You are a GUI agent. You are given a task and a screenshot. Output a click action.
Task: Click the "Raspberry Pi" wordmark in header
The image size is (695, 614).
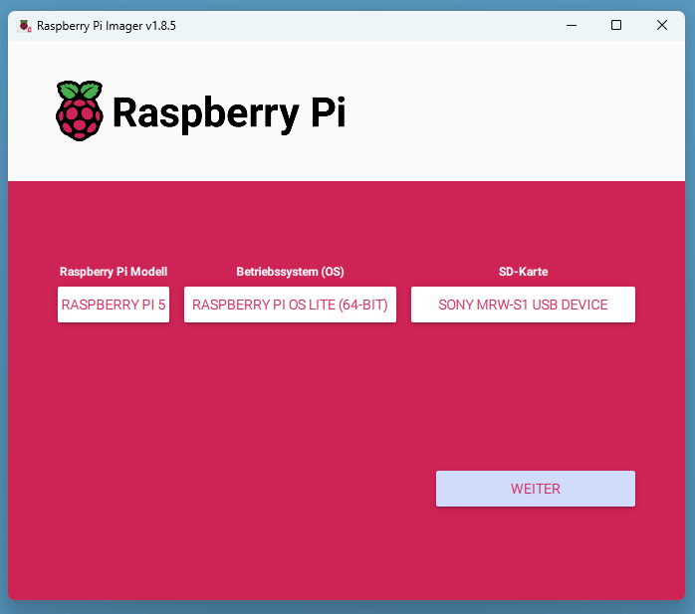pyautogui.click(x=228, y=112)
